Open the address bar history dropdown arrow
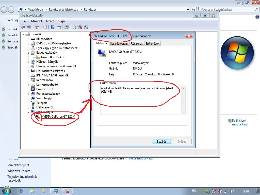The height and width of the screenshot is (195, 260). point(188,10)
